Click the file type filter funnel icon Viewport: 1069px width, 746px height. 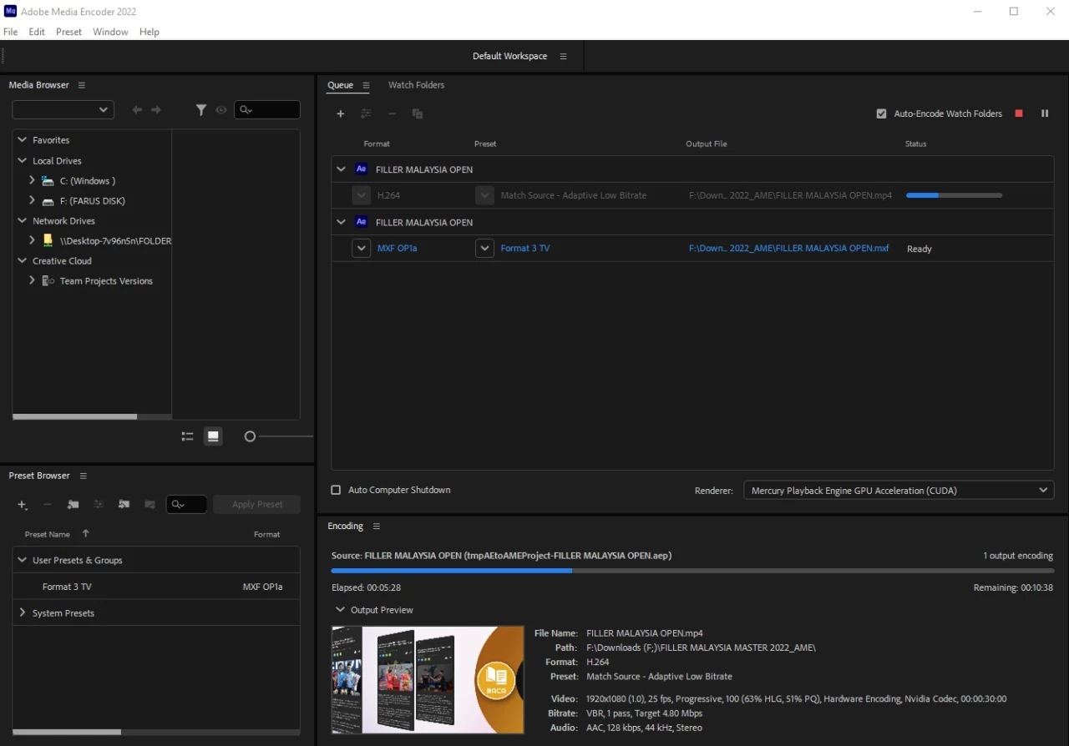click(201, 109)
